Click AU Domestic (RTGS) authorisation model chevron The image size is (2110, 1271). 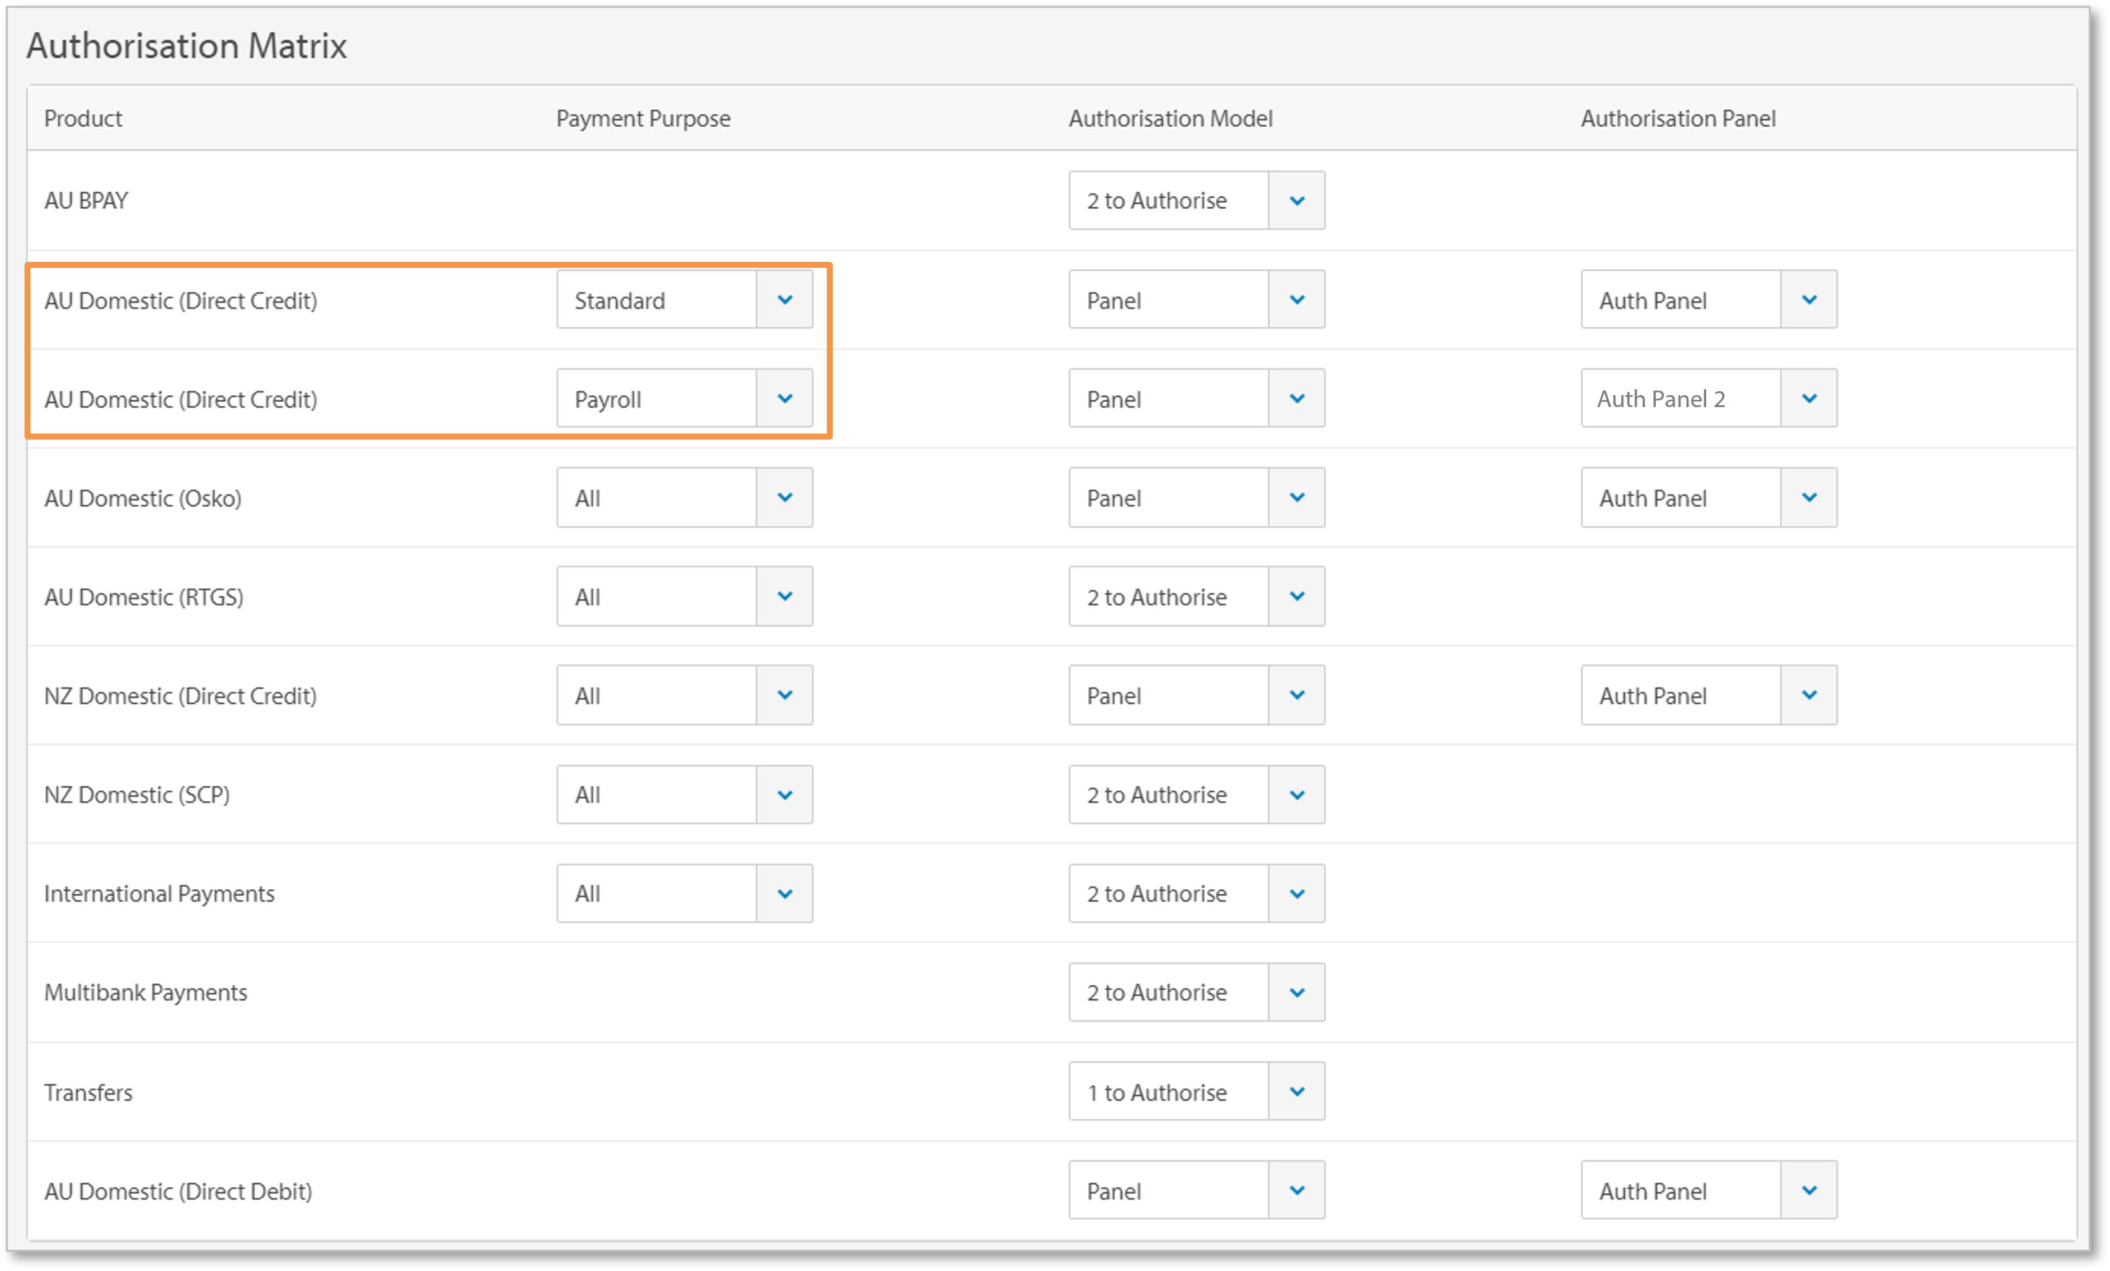(1296, 596)
